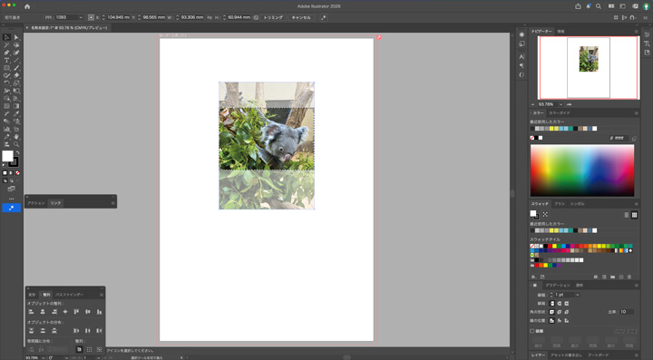653x360 pixels.
Task: Click the トリミング apply button
Action: click(273, 17)
